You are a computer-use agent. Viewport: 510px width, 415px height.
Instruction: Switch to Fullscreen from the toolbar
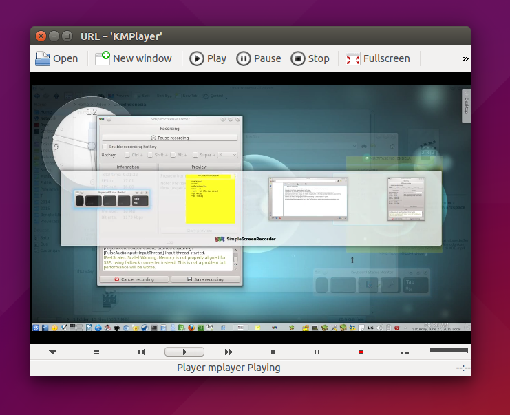point(378,58)
